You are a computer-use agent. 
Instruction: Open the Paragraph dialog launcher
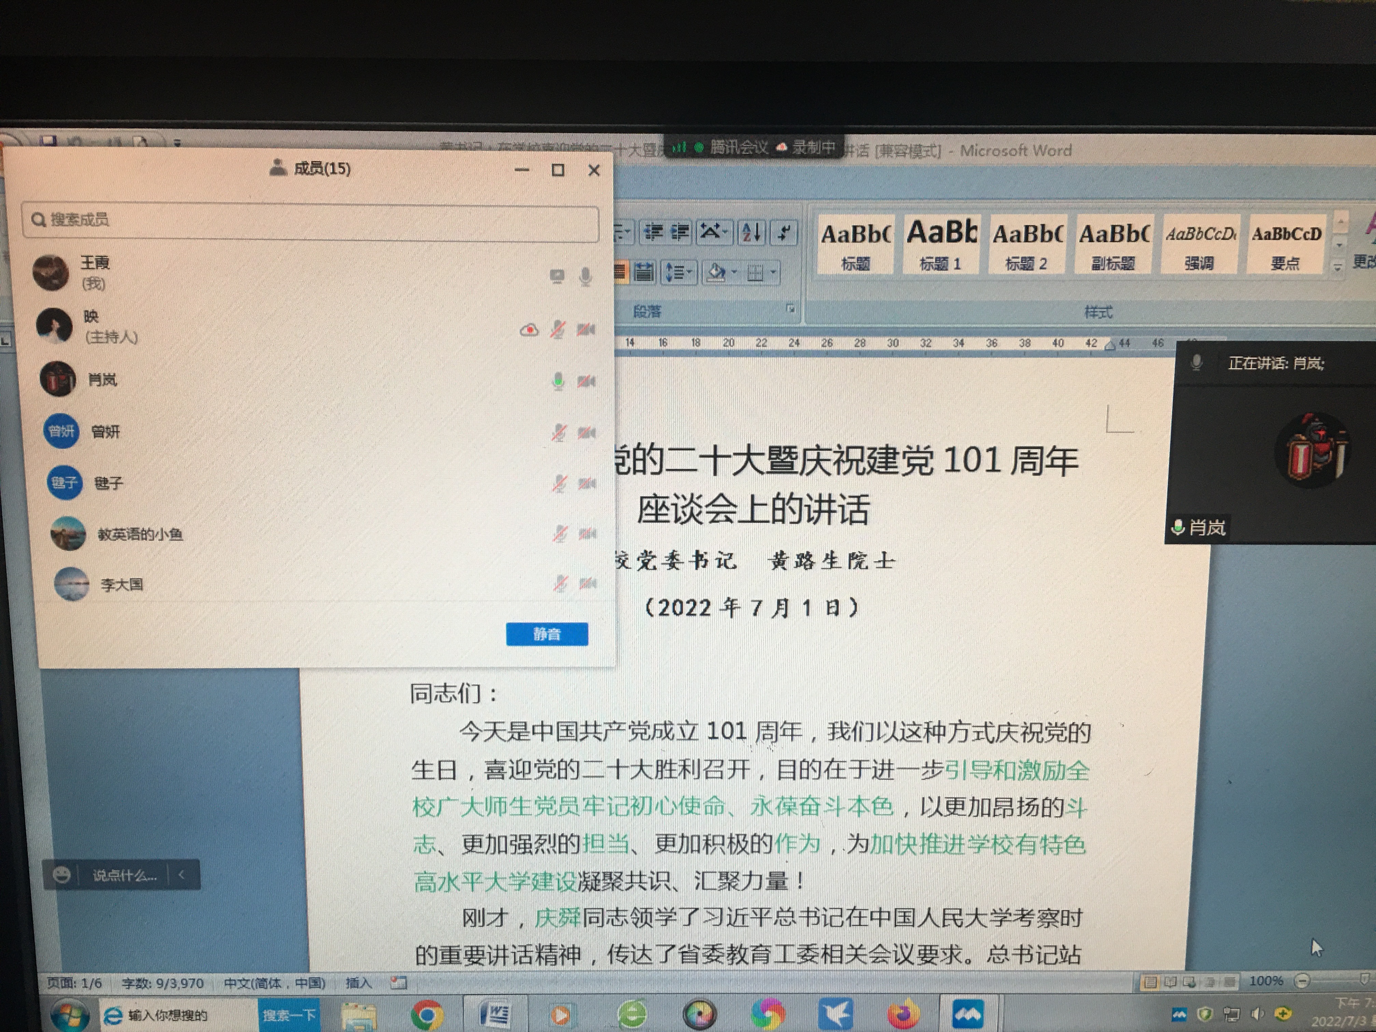[791, 309]
